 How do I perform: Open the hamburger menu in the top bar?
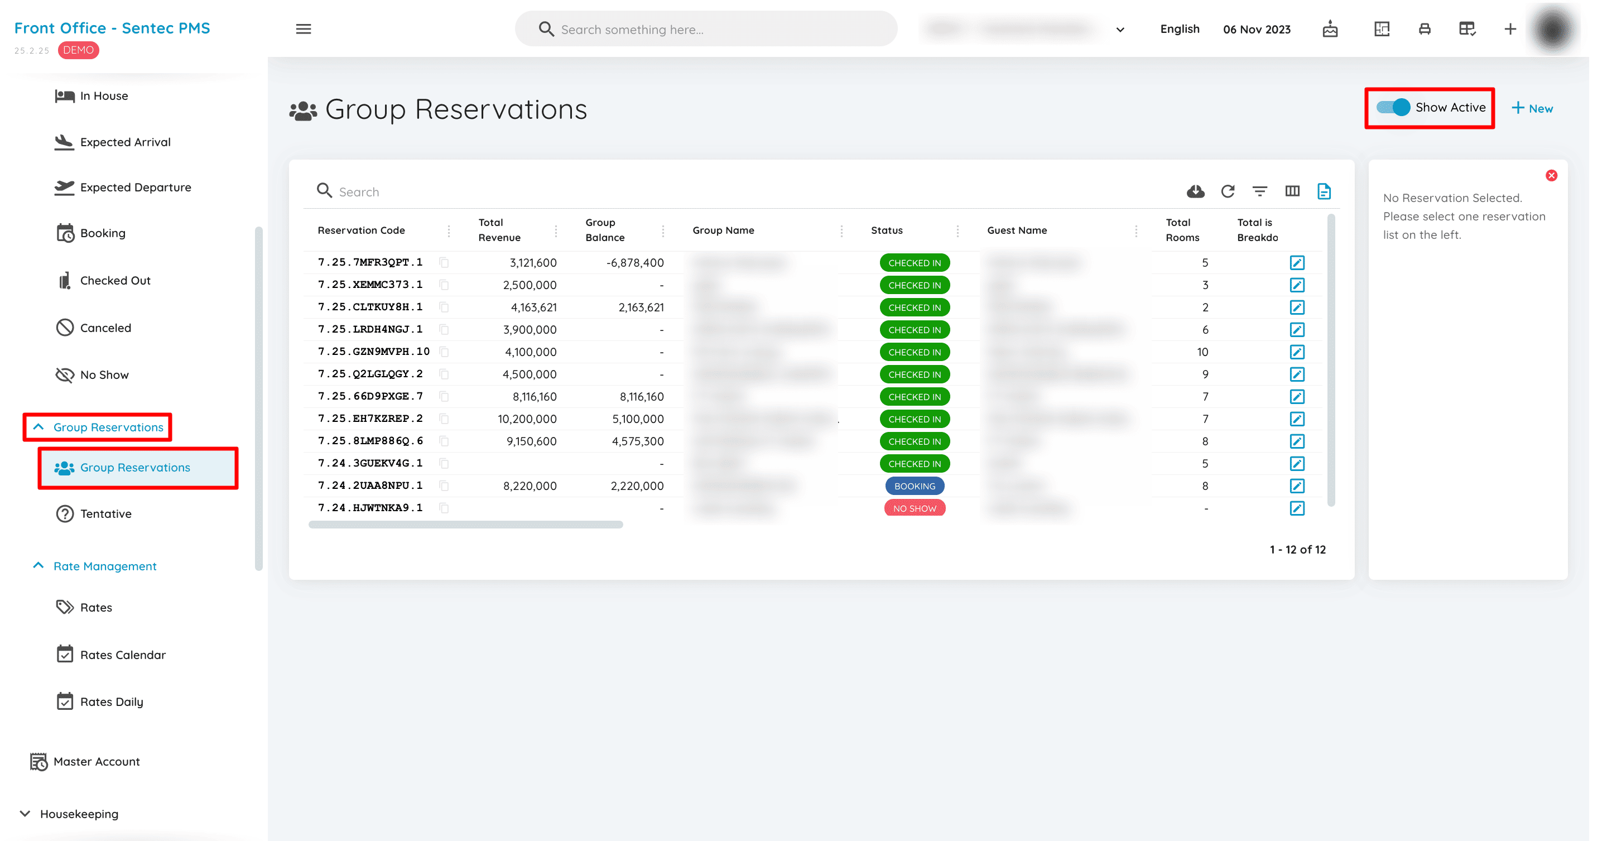(x=303, y=28)
